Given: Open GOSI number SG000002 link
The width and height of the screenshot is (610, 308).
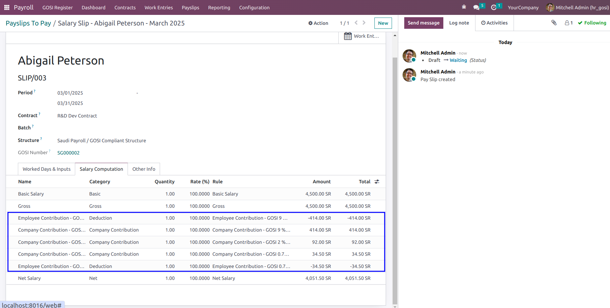Looking at the screenshot, I should point(69,153).
